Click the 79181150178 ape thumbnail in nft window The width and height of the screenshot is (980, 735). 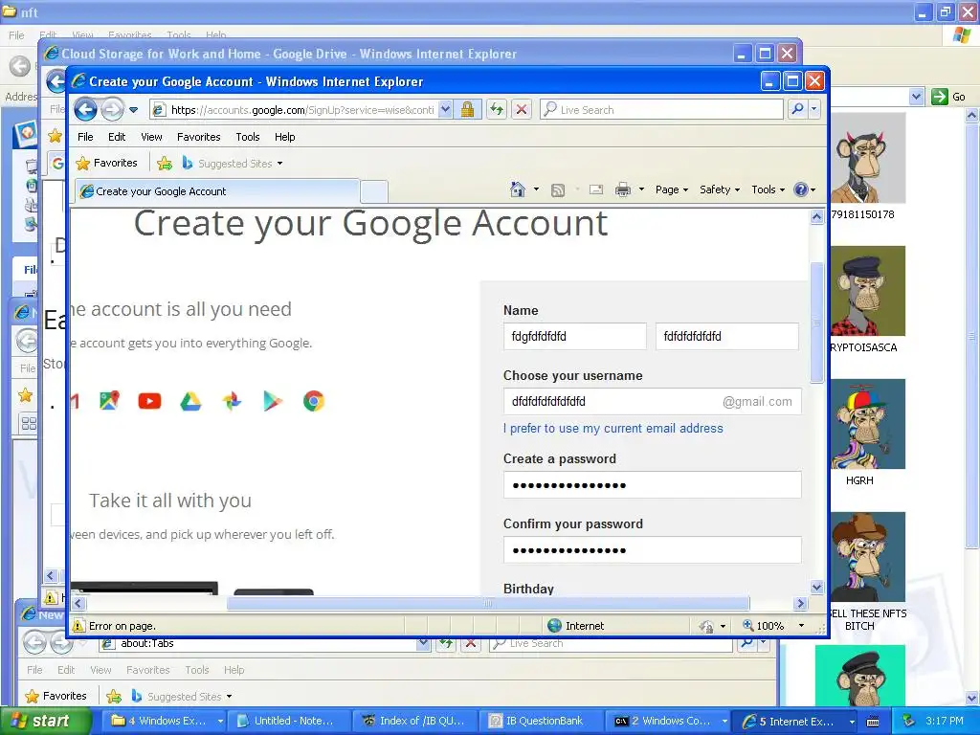pyautogui.click(x=867, y=158)
